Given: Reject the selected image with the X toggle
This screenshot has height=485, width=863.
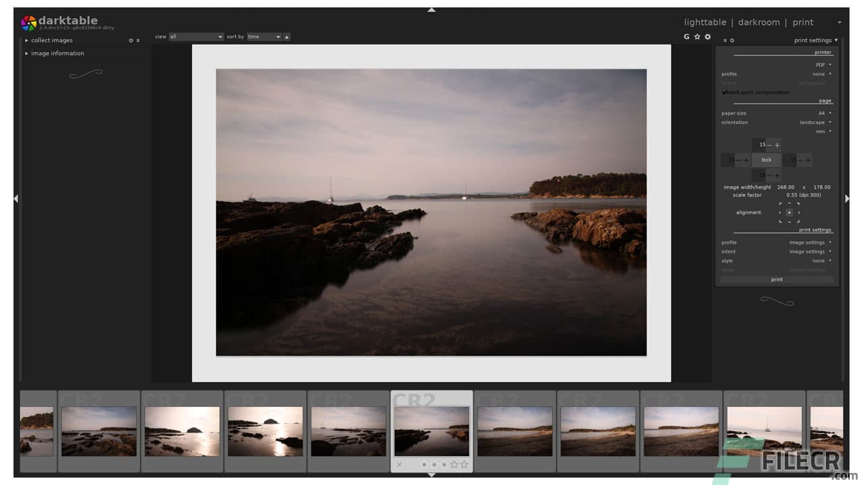Looking at the screenshot, I should coord(400,464).
